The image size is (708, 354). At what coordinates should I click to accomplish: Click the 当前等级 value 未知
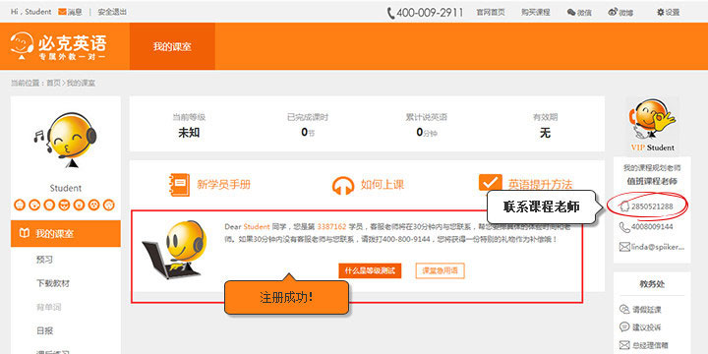coord(189,133)
